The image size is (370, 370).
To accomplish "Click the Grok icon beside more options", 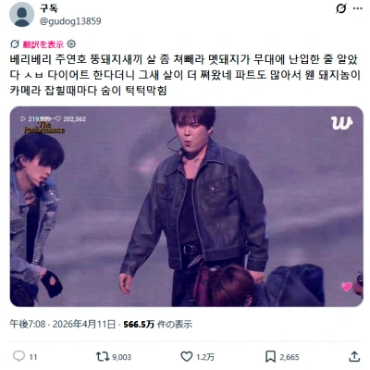I will (x=341, y=8).
